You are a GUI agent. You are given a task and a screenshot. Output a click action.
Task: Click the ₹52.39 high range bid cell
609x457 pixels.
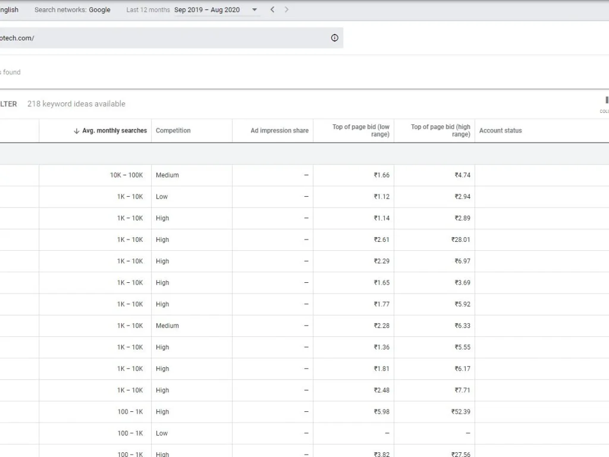pyautogui.click(x=460, y=412)
